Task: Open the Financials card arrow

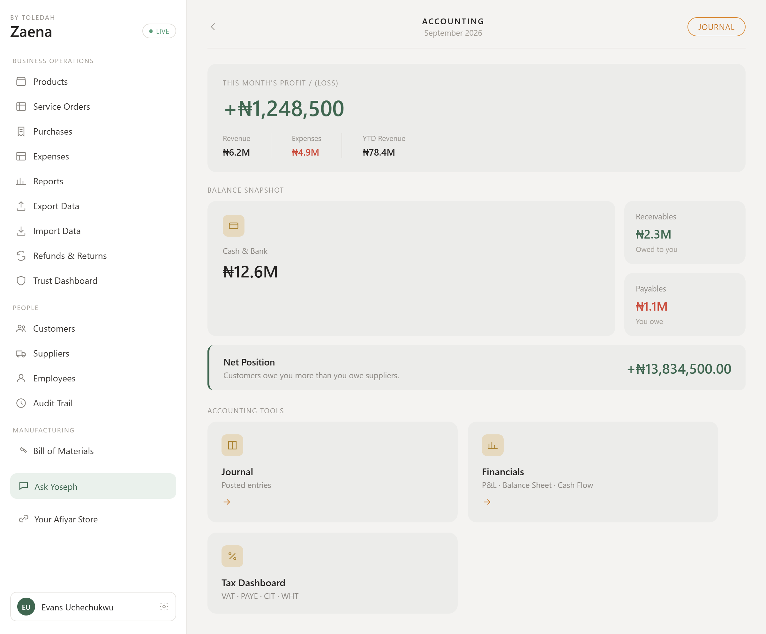Action: tap(487, 502)
